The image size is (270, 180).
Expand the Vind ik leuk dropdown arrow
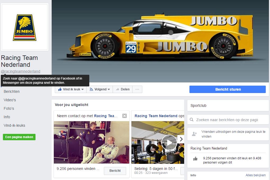[x=82, y=89]
